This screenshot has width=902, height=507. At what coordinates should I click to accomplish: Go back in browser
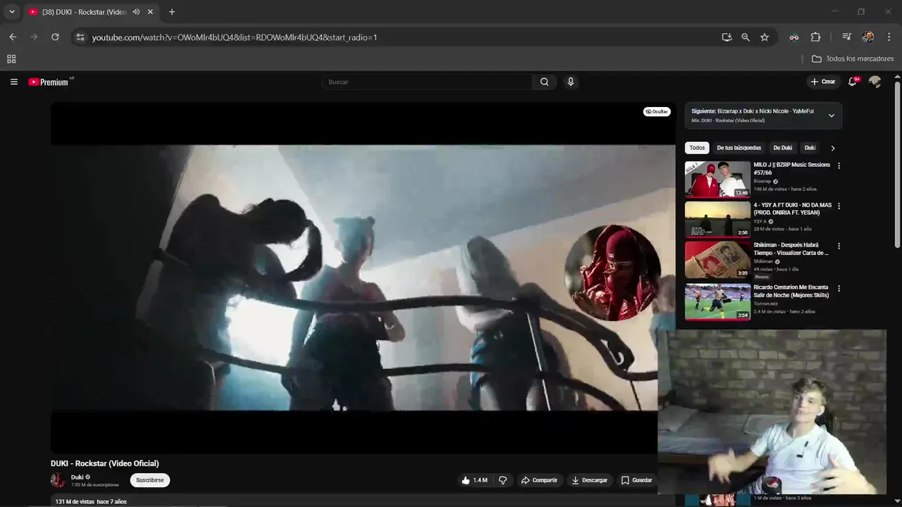(x=13, y=37)
